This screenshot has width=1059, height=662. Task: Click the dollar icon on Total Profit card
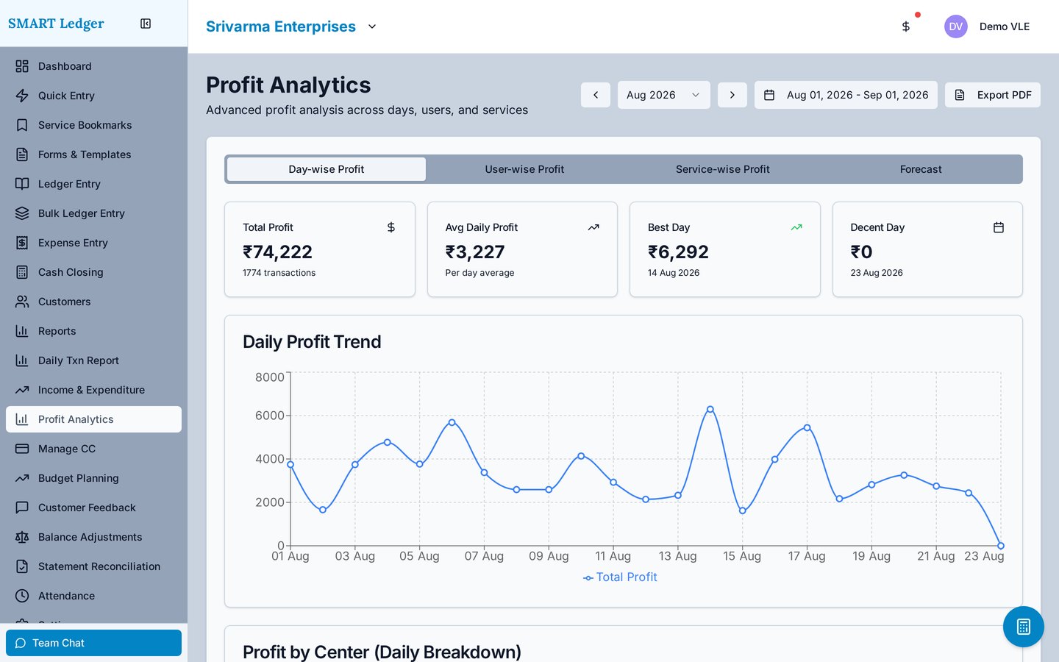point(391,227)
